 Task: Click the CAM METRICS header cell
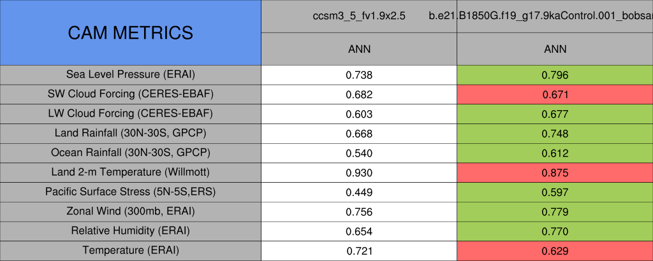click(x=130, y=32)
